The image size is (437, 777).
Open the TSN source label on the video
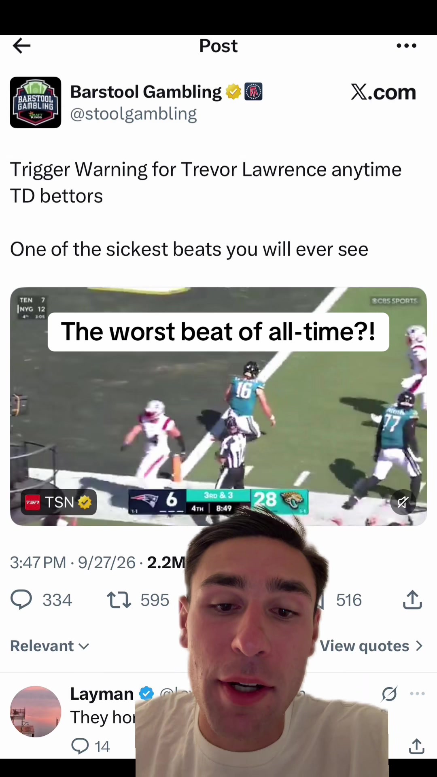pos(59,502)
